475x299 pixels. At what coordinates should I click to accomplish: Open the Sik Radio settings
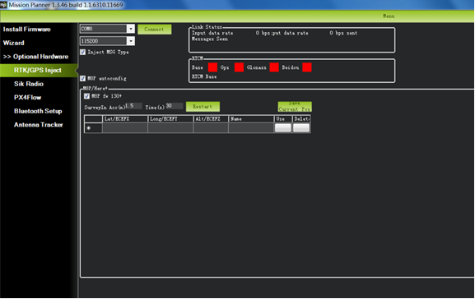pyautogui.click(x=29, y=84)
